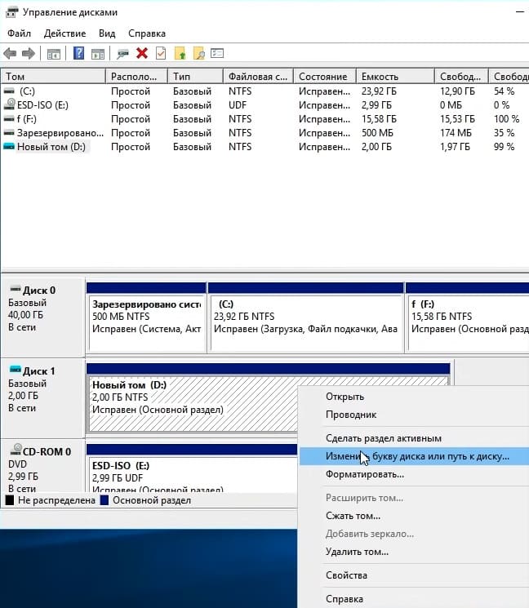Choose Удалить том... in context menu
The width and height of the screenshot is (529, 608).
(357, 552)
